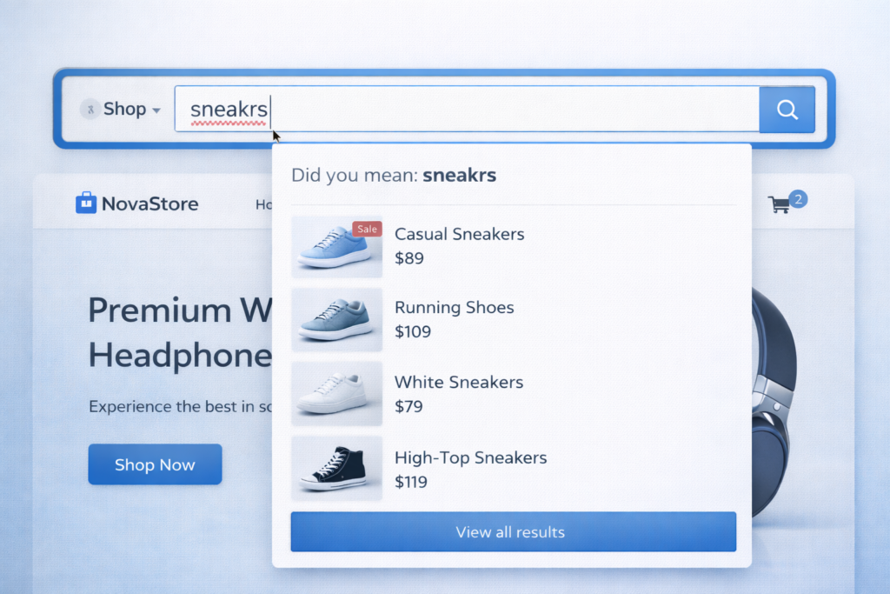Click the Shop Now button

[x=155, y=464]
